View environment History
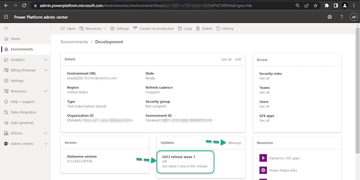This screenshot has width=360, height=180. (x=225, y=29)
